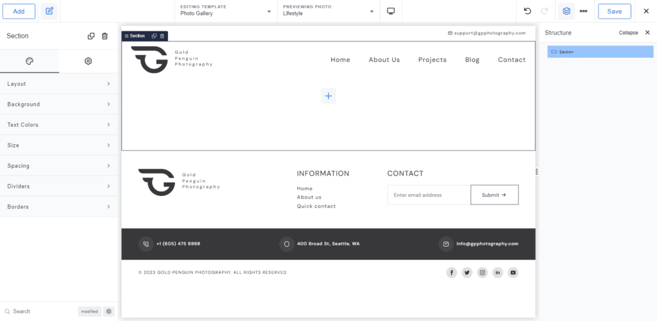The height and width of the screenshot is (321, 657).
Task: Delete section using left panel trash icon
Action: click(105, 37)
